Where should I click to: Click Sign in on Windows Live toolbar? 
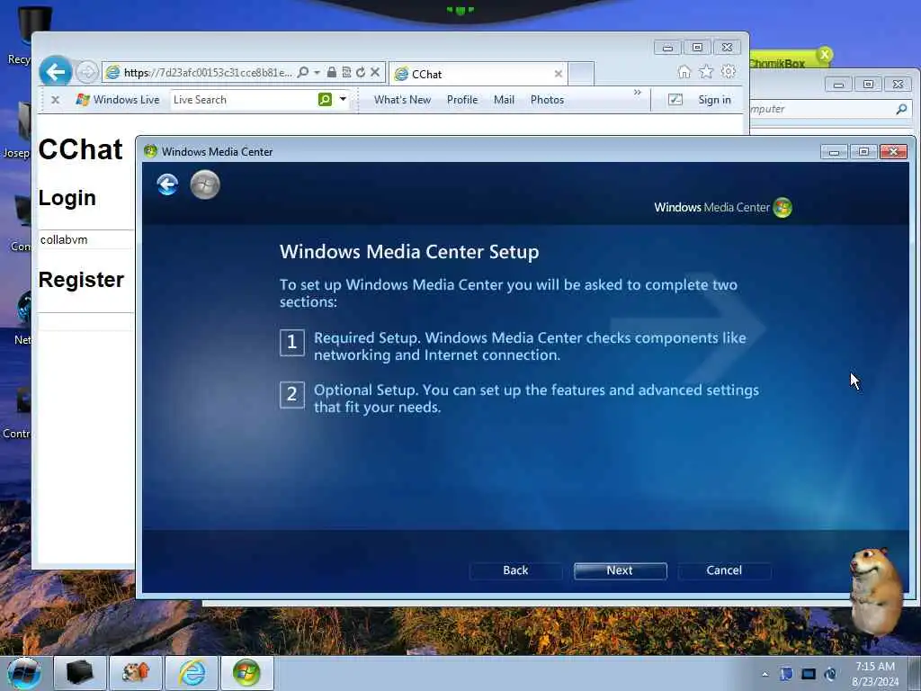pos(714,100)
